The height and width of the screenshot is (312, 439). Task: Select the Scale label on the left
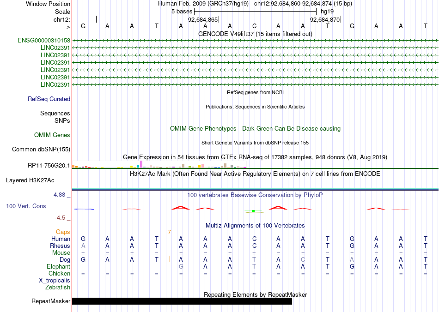click(63, 12)
